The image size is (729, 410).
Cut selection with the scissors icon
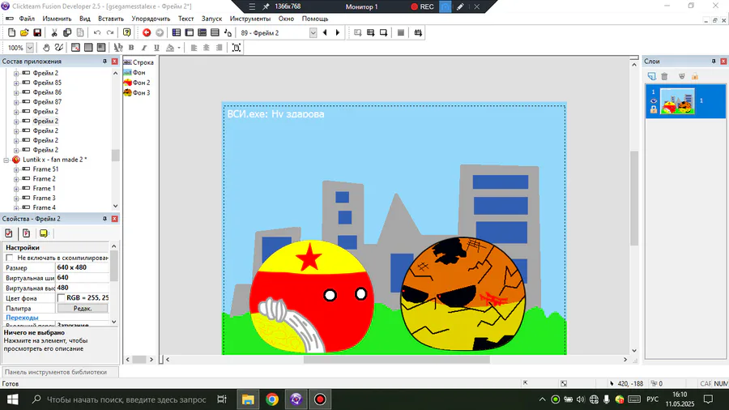pos(54,32)
